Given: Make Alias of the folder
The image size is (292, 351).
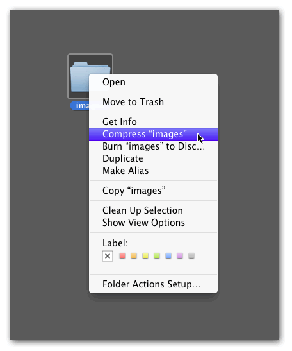Looking at the screenshot, I should coord(153,171).
